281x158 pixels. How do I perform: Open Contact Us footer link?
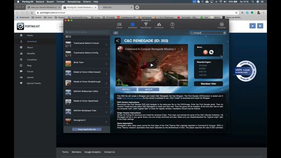coord(109,152)
